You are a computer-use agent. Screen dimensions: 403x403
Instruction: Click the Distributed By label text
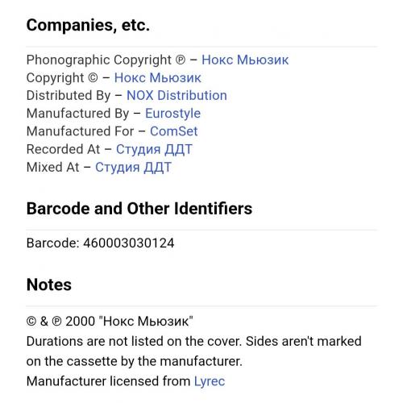pos(69,95)
